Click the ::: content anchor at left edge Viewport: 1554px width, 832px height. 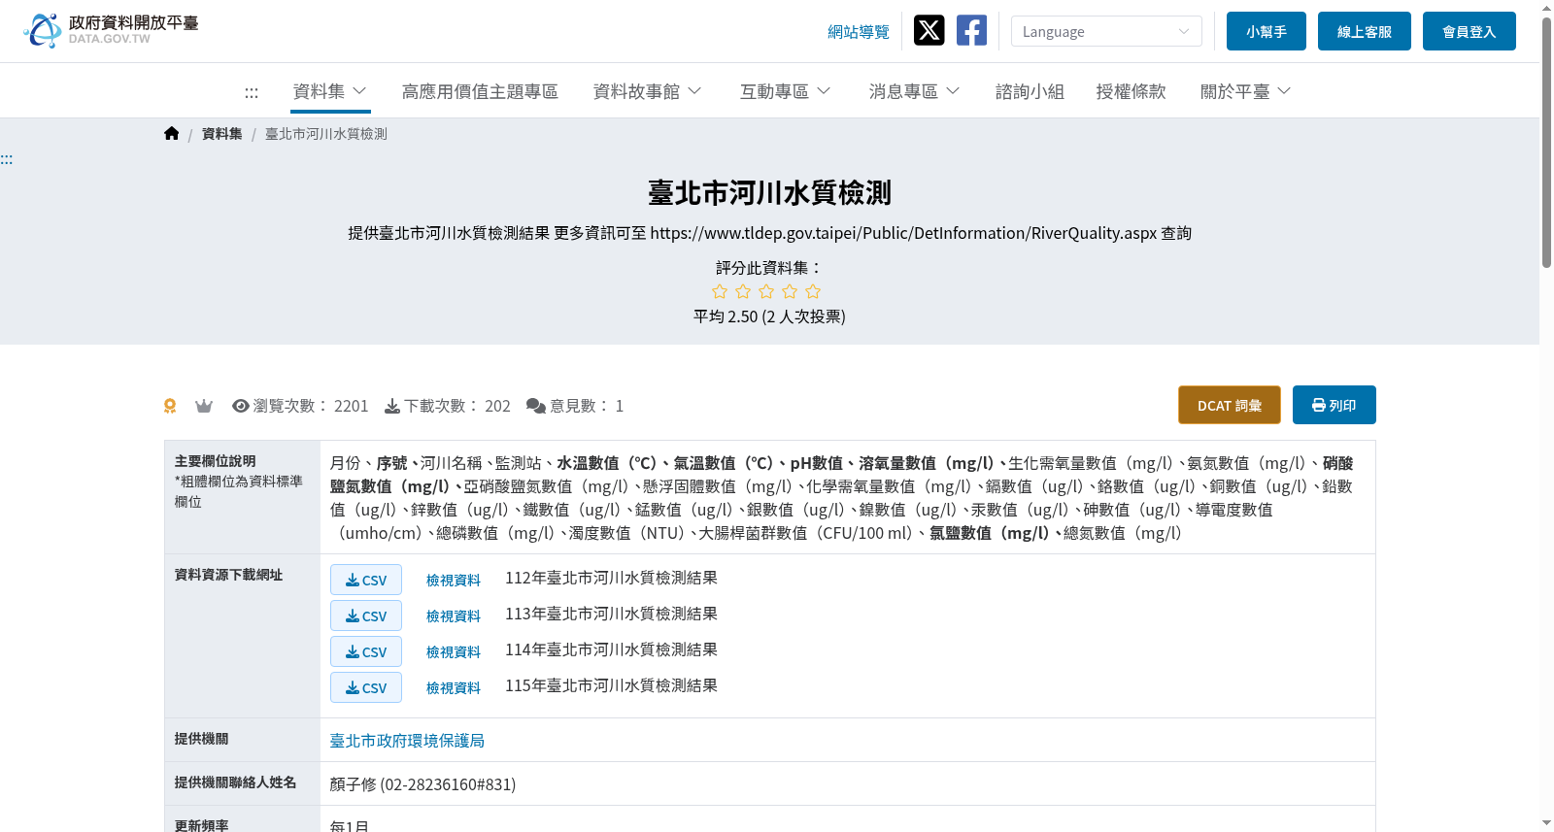[7, 159]
